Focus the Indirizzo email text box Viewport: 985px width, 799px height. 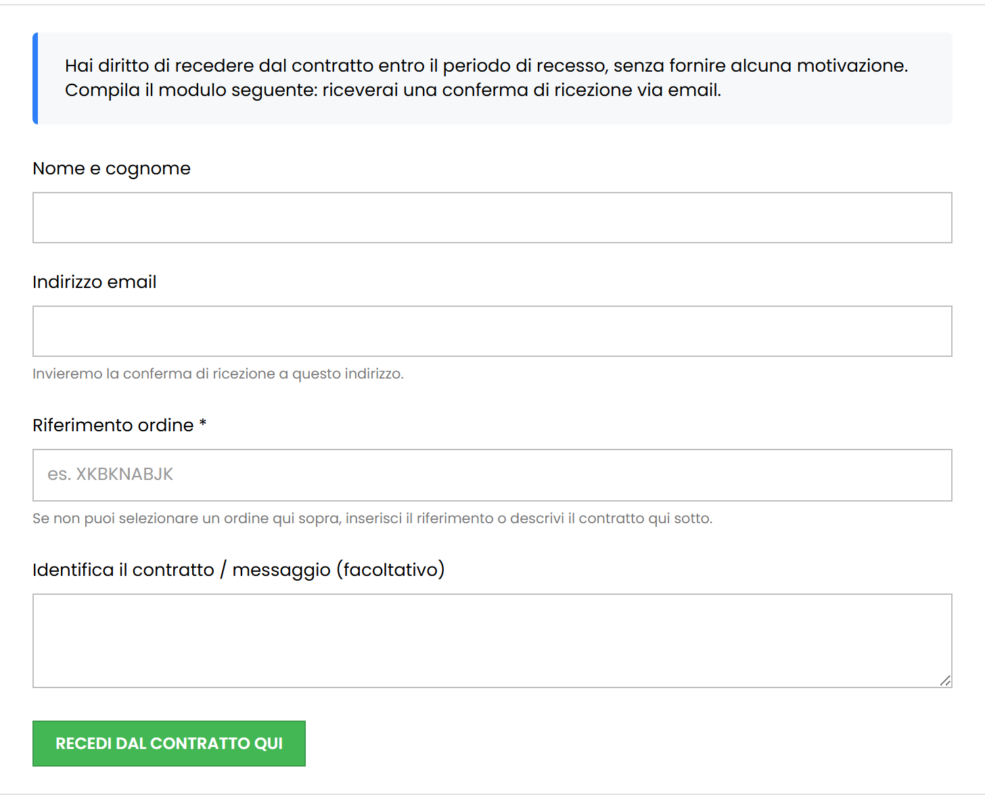(x=492, y=331)
